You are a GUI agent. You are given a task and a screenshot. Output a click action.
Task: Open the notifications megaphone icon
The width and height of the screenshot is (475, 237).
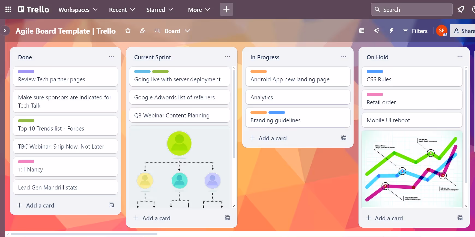461,9
